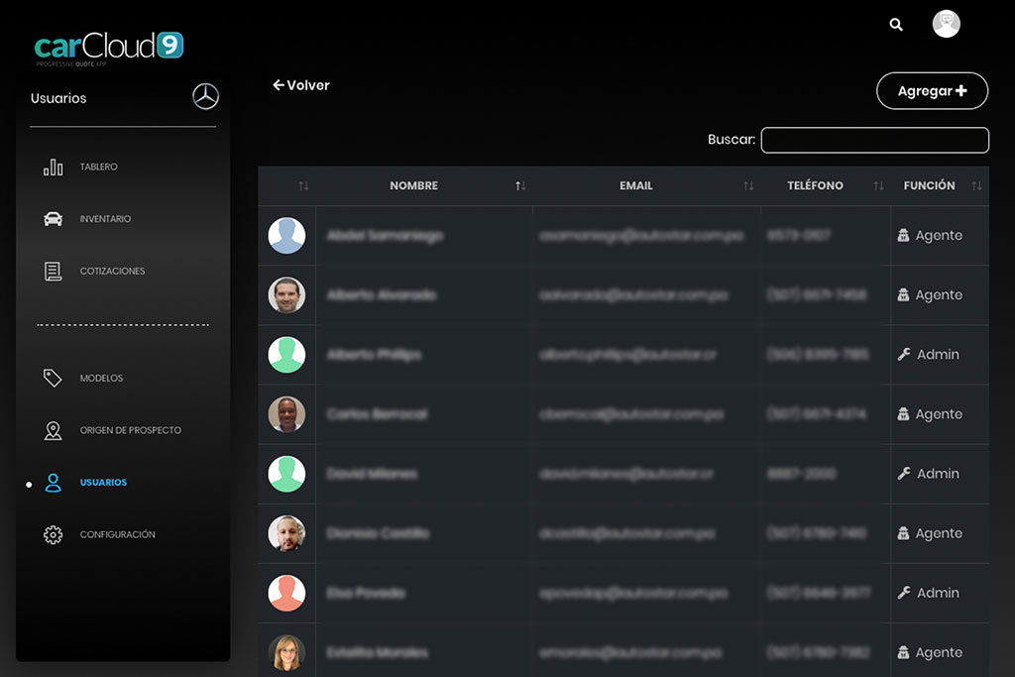The width and height of the screenshot is (1015, 677).
Task: Open the Cotizaciones document icon
Action: point(54,271)
